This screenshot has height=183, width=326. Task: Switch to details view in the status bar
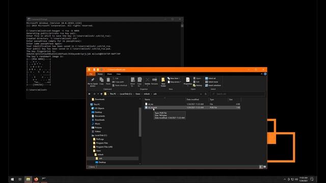click(261, 167)
